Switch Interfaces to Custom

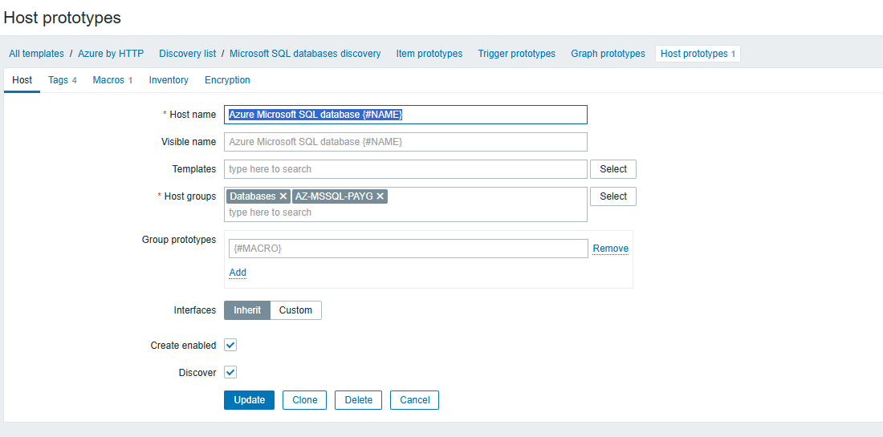point(295,310)
